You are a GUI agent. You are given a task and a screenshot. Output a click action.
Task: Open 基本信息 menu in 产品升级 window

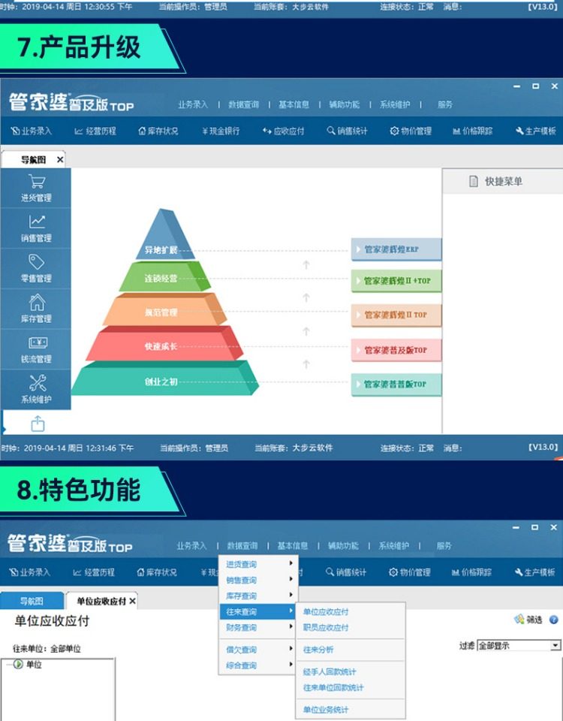pyautogui.click(x=294, y=105)
